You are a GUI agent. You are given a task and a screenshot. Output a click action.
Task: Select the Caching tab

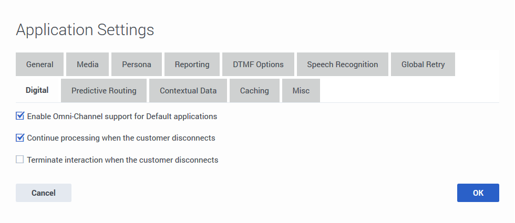(x=254, y=90)
